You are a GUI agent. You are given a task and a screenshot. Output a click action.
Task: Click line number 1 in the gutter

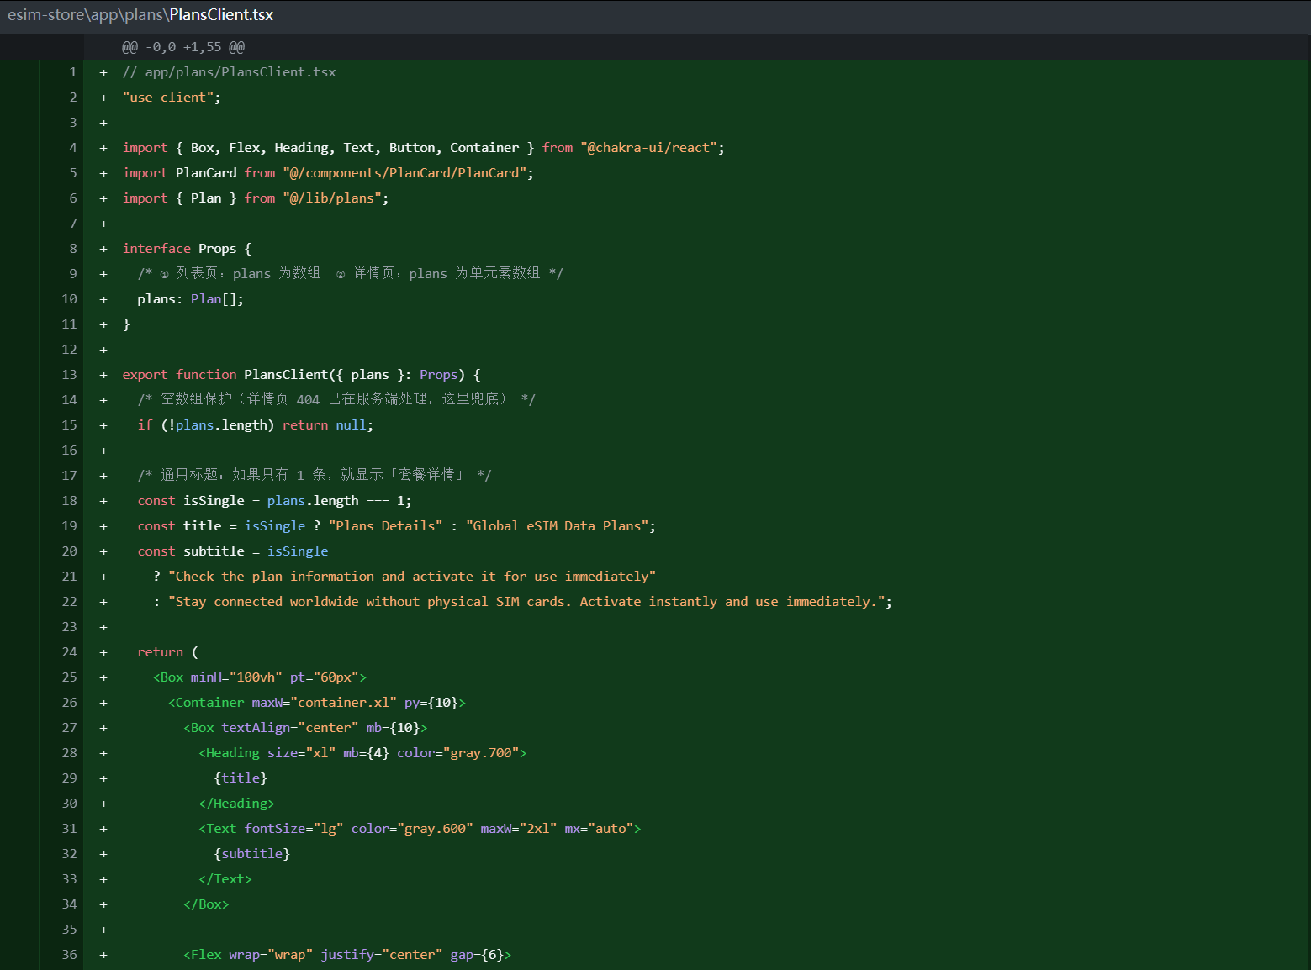(73, 72)
